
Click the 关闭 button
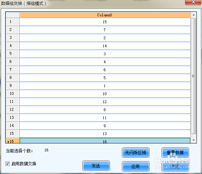click(x=175, y=166)
